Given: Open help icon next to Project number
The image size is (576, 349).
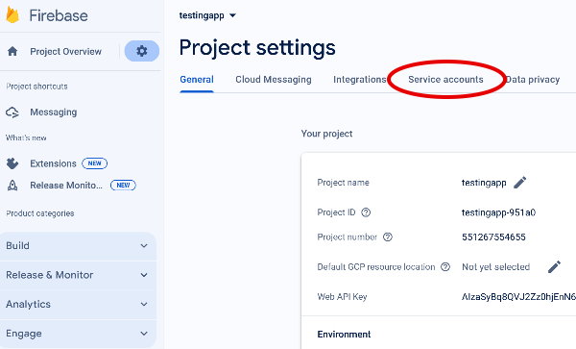Looking at the screenshot, I should coord(388,237).
